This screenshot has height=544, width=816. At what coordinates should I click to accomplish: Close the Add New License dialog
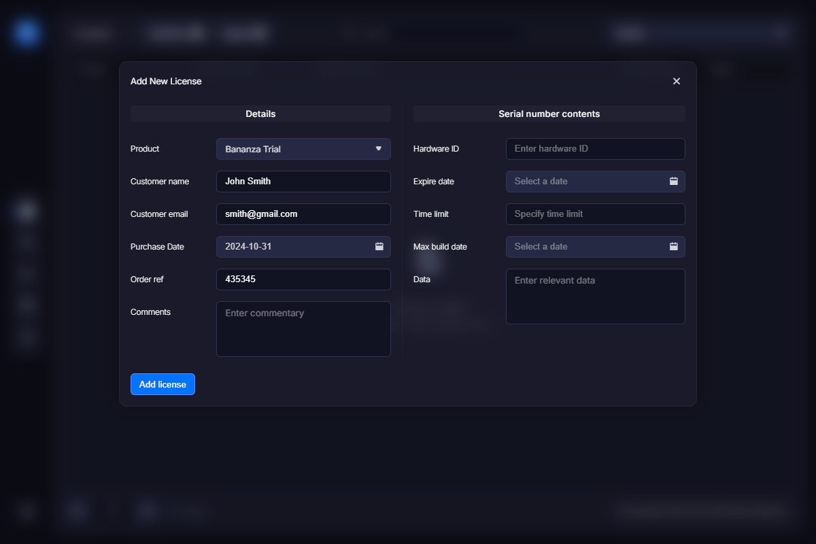click(676, 81)
